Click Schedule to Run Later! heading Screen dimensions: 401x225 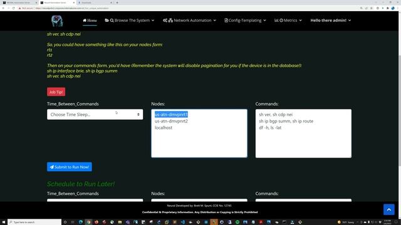click(x=81, y=184)
